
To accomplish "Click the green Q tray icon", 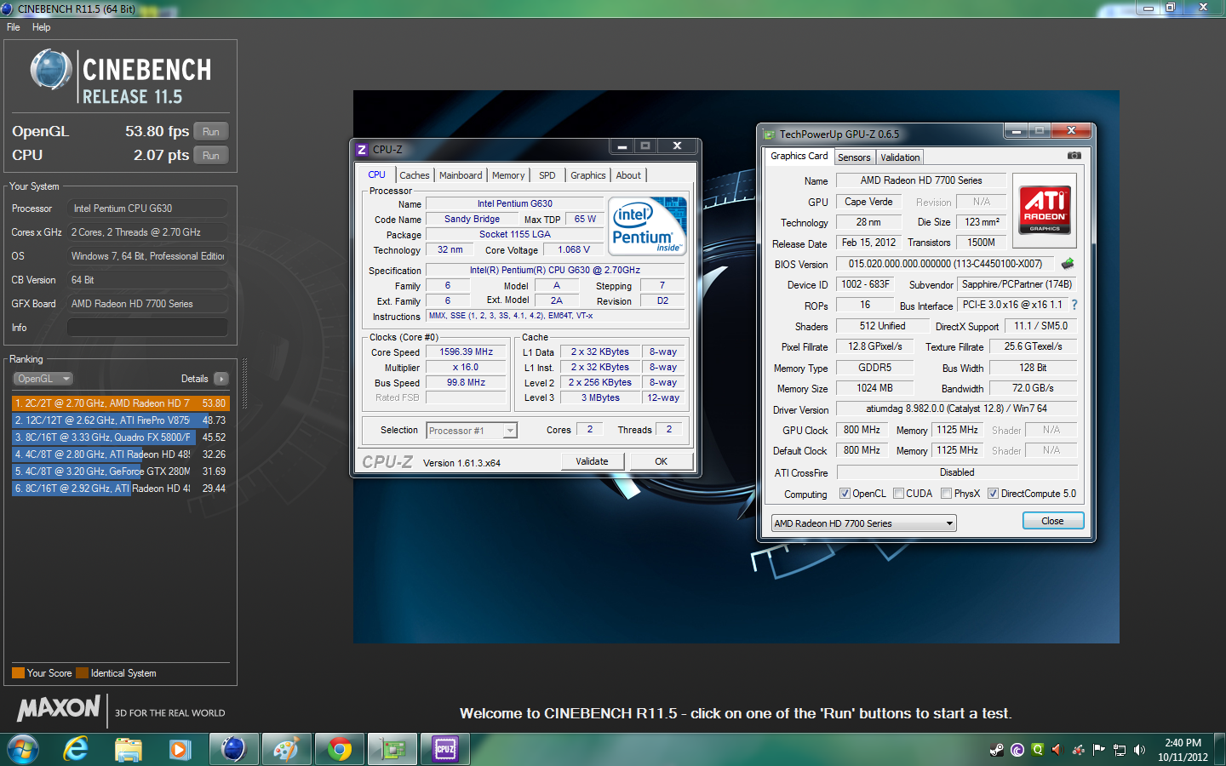I will coord(1037,750).
